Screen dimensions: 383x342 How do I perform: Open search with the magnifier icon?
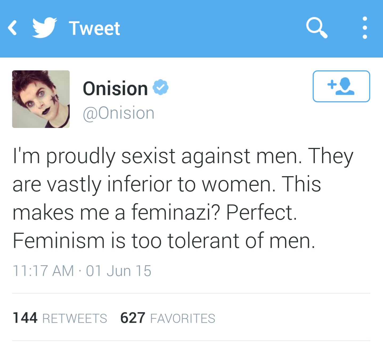[x=316, y=28]
